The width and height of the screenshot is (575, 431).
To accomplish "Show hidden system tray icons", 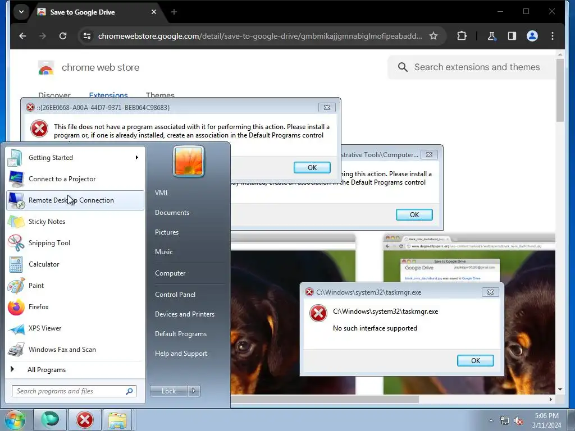I will coord(491,420).
